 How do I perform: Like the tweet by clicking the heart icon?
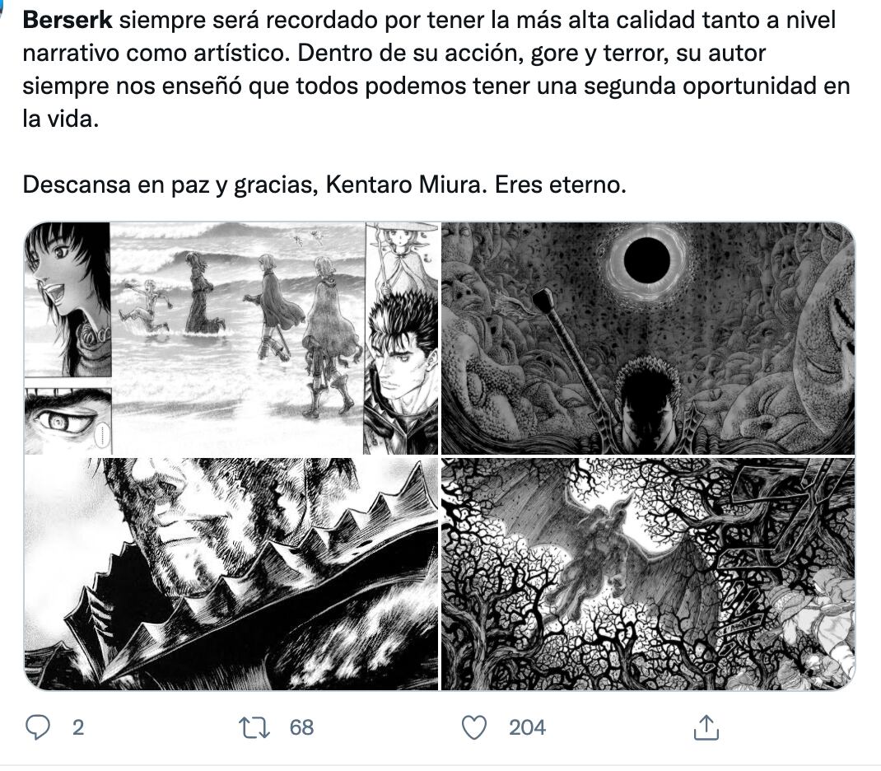(x=476, y=727)
